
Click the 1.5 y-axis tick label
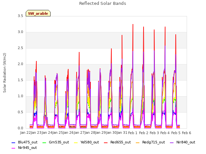[20, 80]
